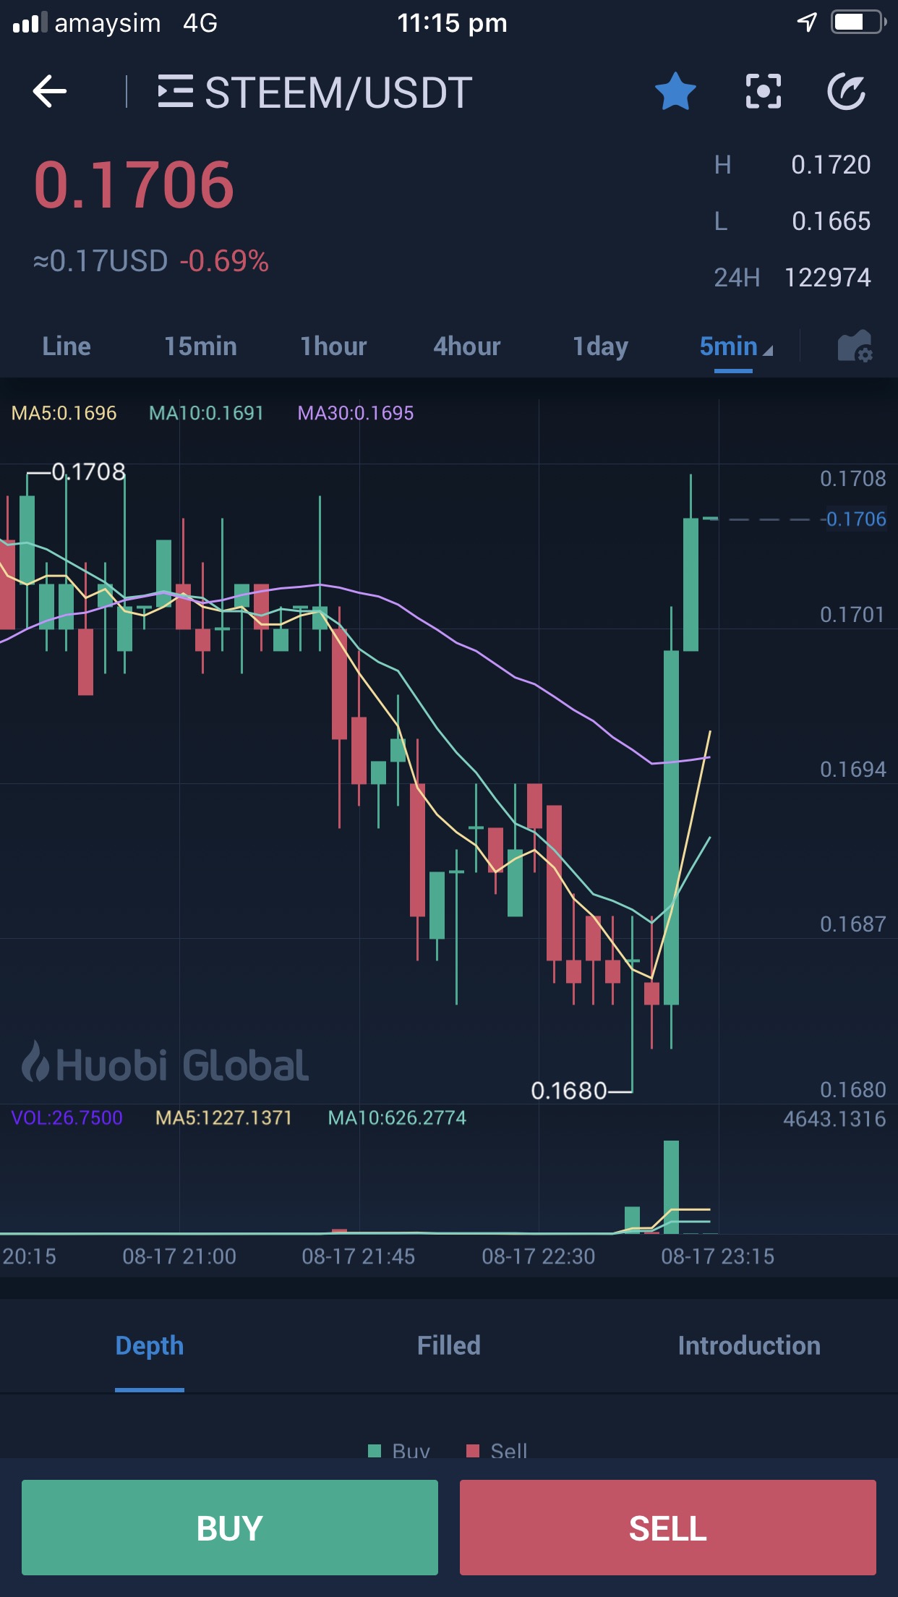This screenshot has width=898, height=1597.
Task: Switch to the Filled tab
Action: tap(448, 1345)
